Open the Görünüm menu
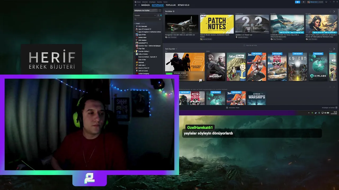Viewport: 339px width, 190px height. pos(145,2)
